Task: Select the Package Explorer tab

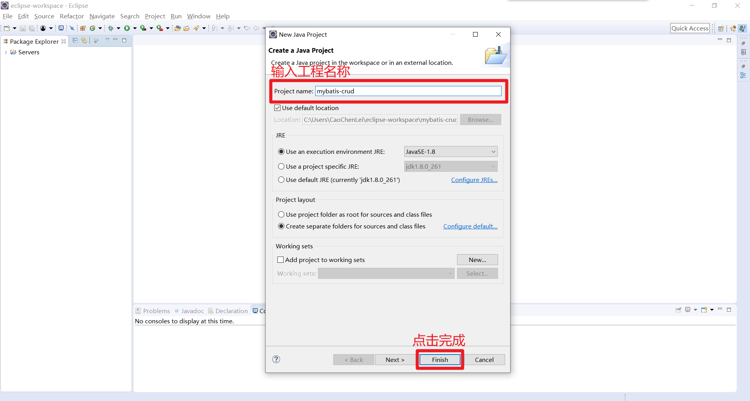Action: pos(34,41)
